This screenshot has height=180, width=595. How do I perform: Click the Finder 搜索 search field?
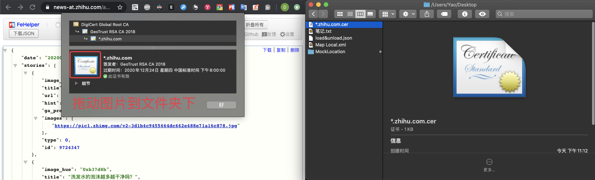[544, 14]
